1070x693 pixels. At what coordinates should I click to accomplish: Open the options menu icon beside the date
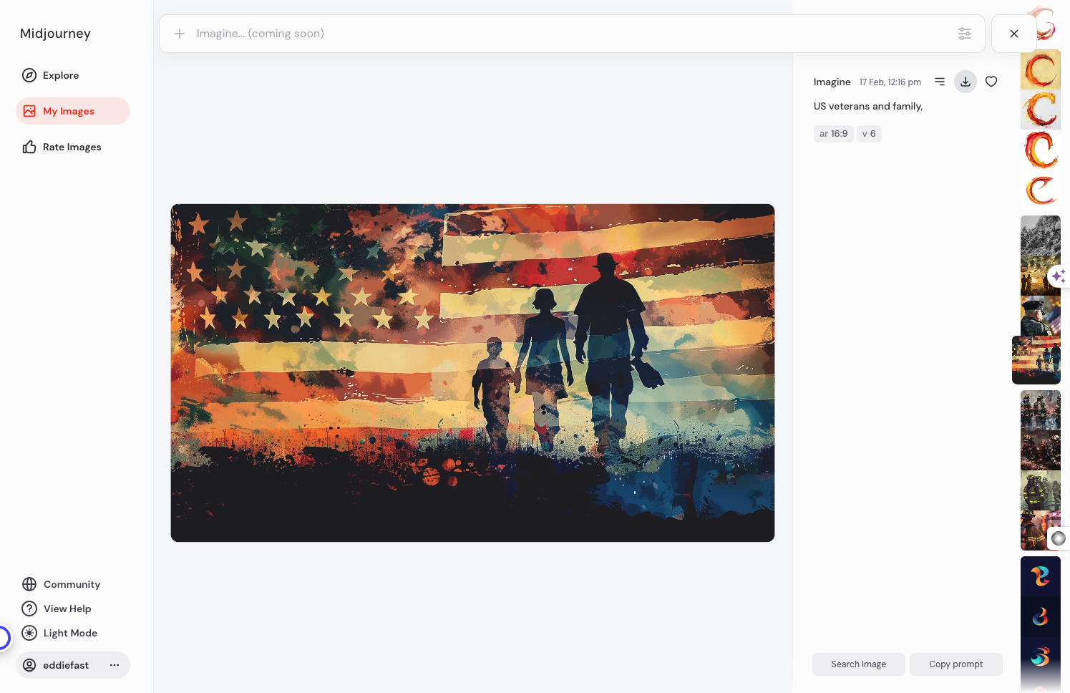[940, 82]
